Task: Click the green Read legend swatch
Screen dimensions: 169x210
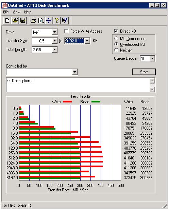Action: click(96, 102)
